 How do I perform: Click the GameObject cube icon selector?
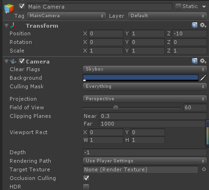[x=9, y=9]
